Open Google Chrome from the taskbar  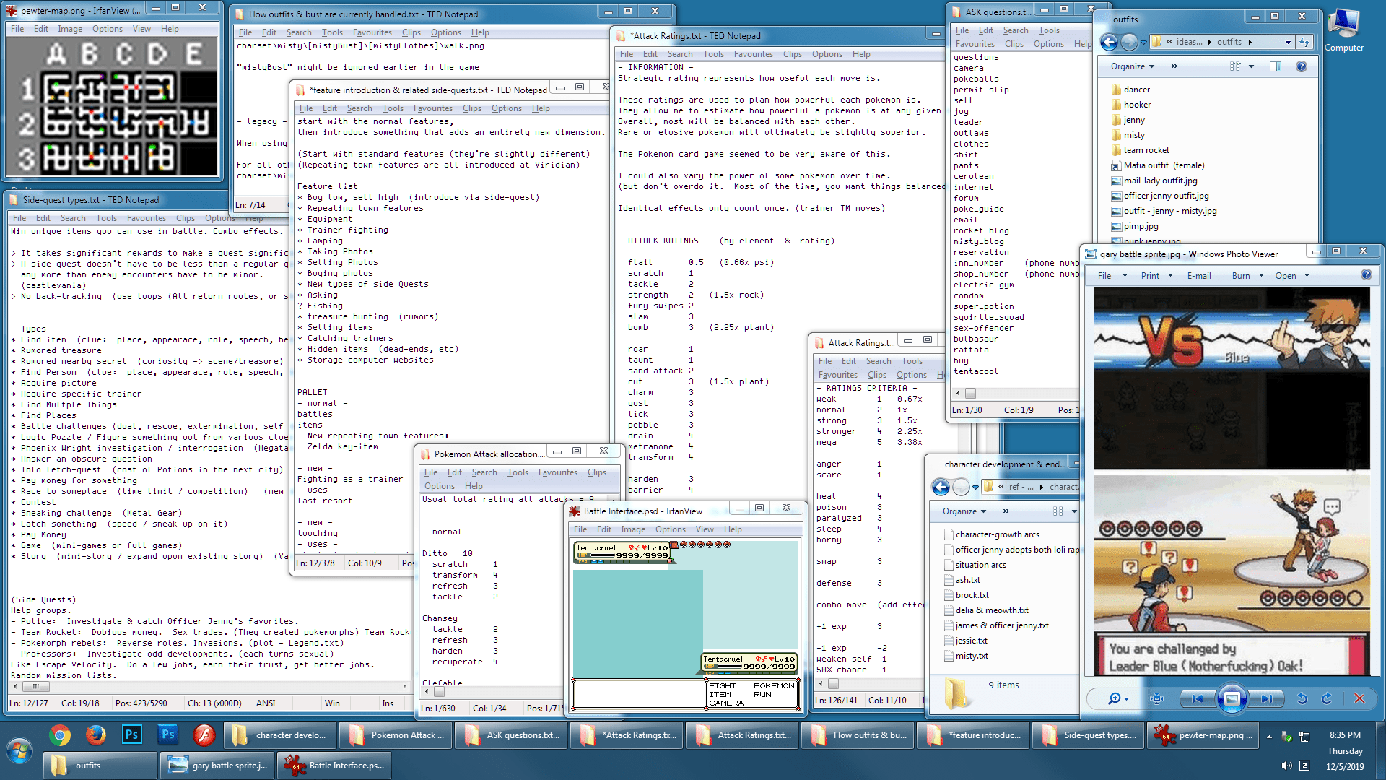[60, 735]
